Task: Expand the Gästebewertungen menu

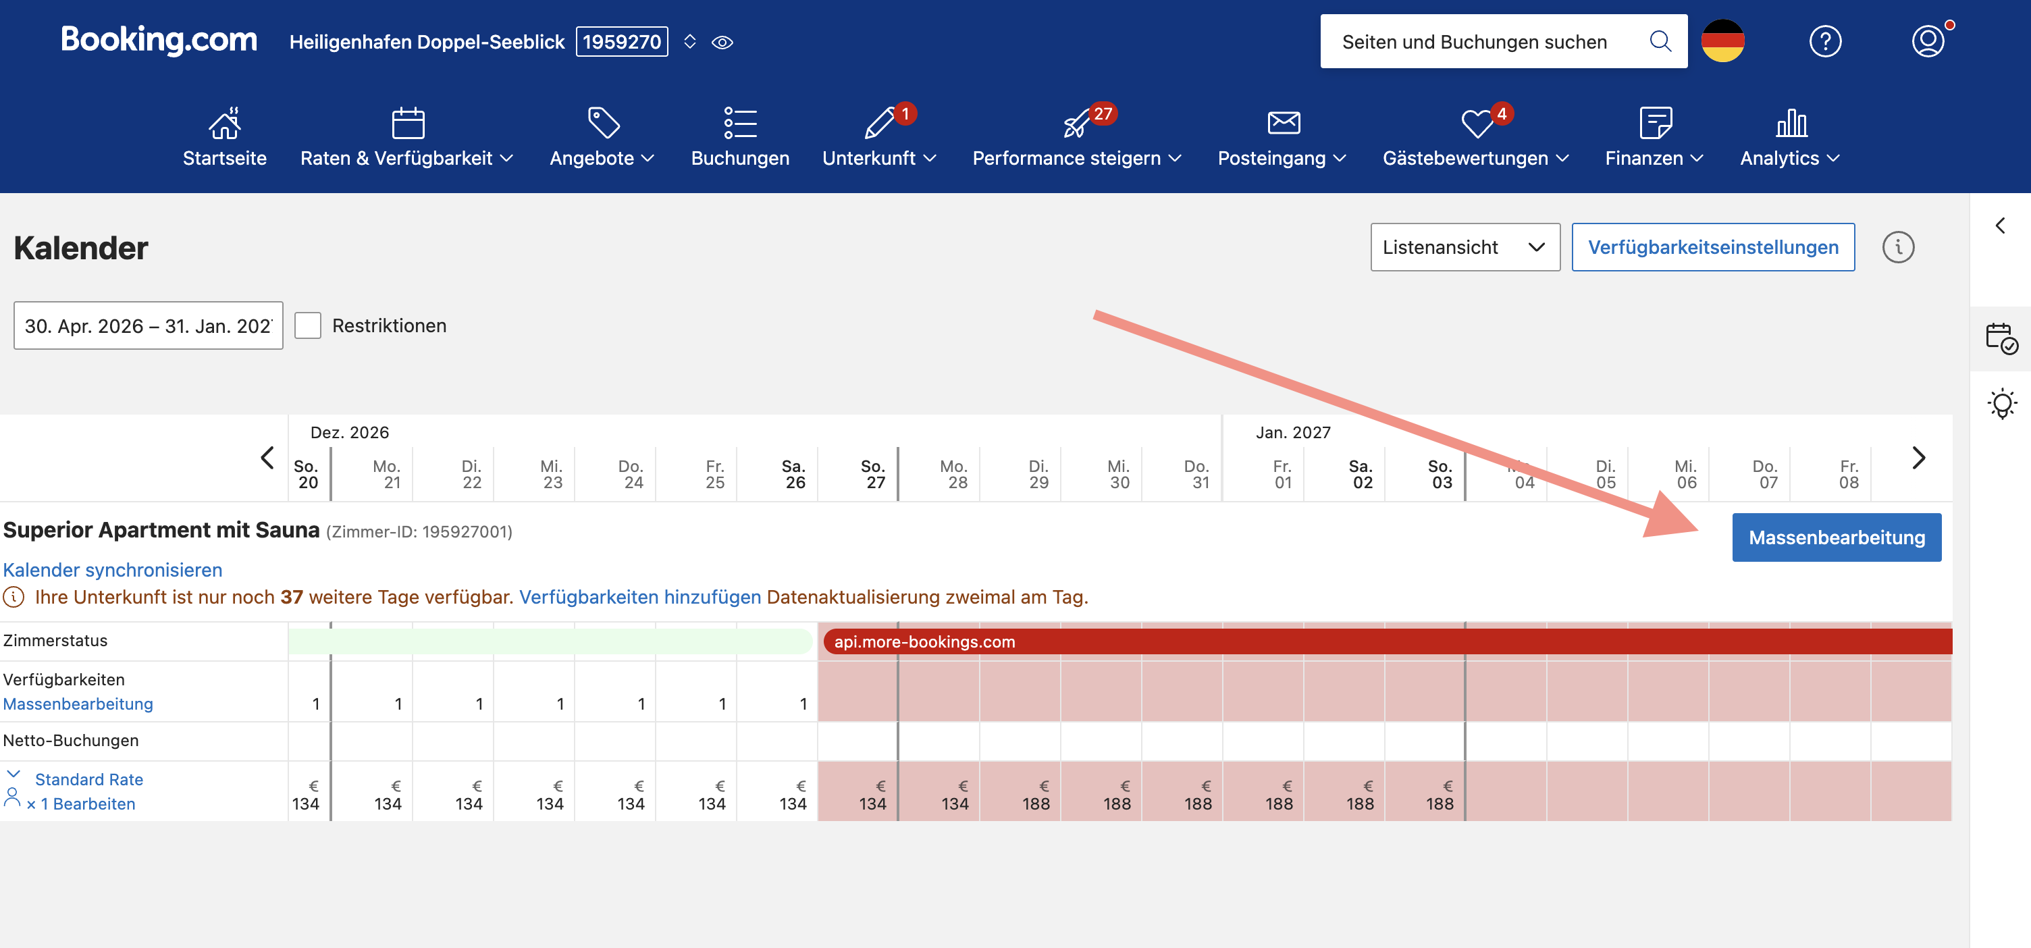Action: (x=1475, y=158)
